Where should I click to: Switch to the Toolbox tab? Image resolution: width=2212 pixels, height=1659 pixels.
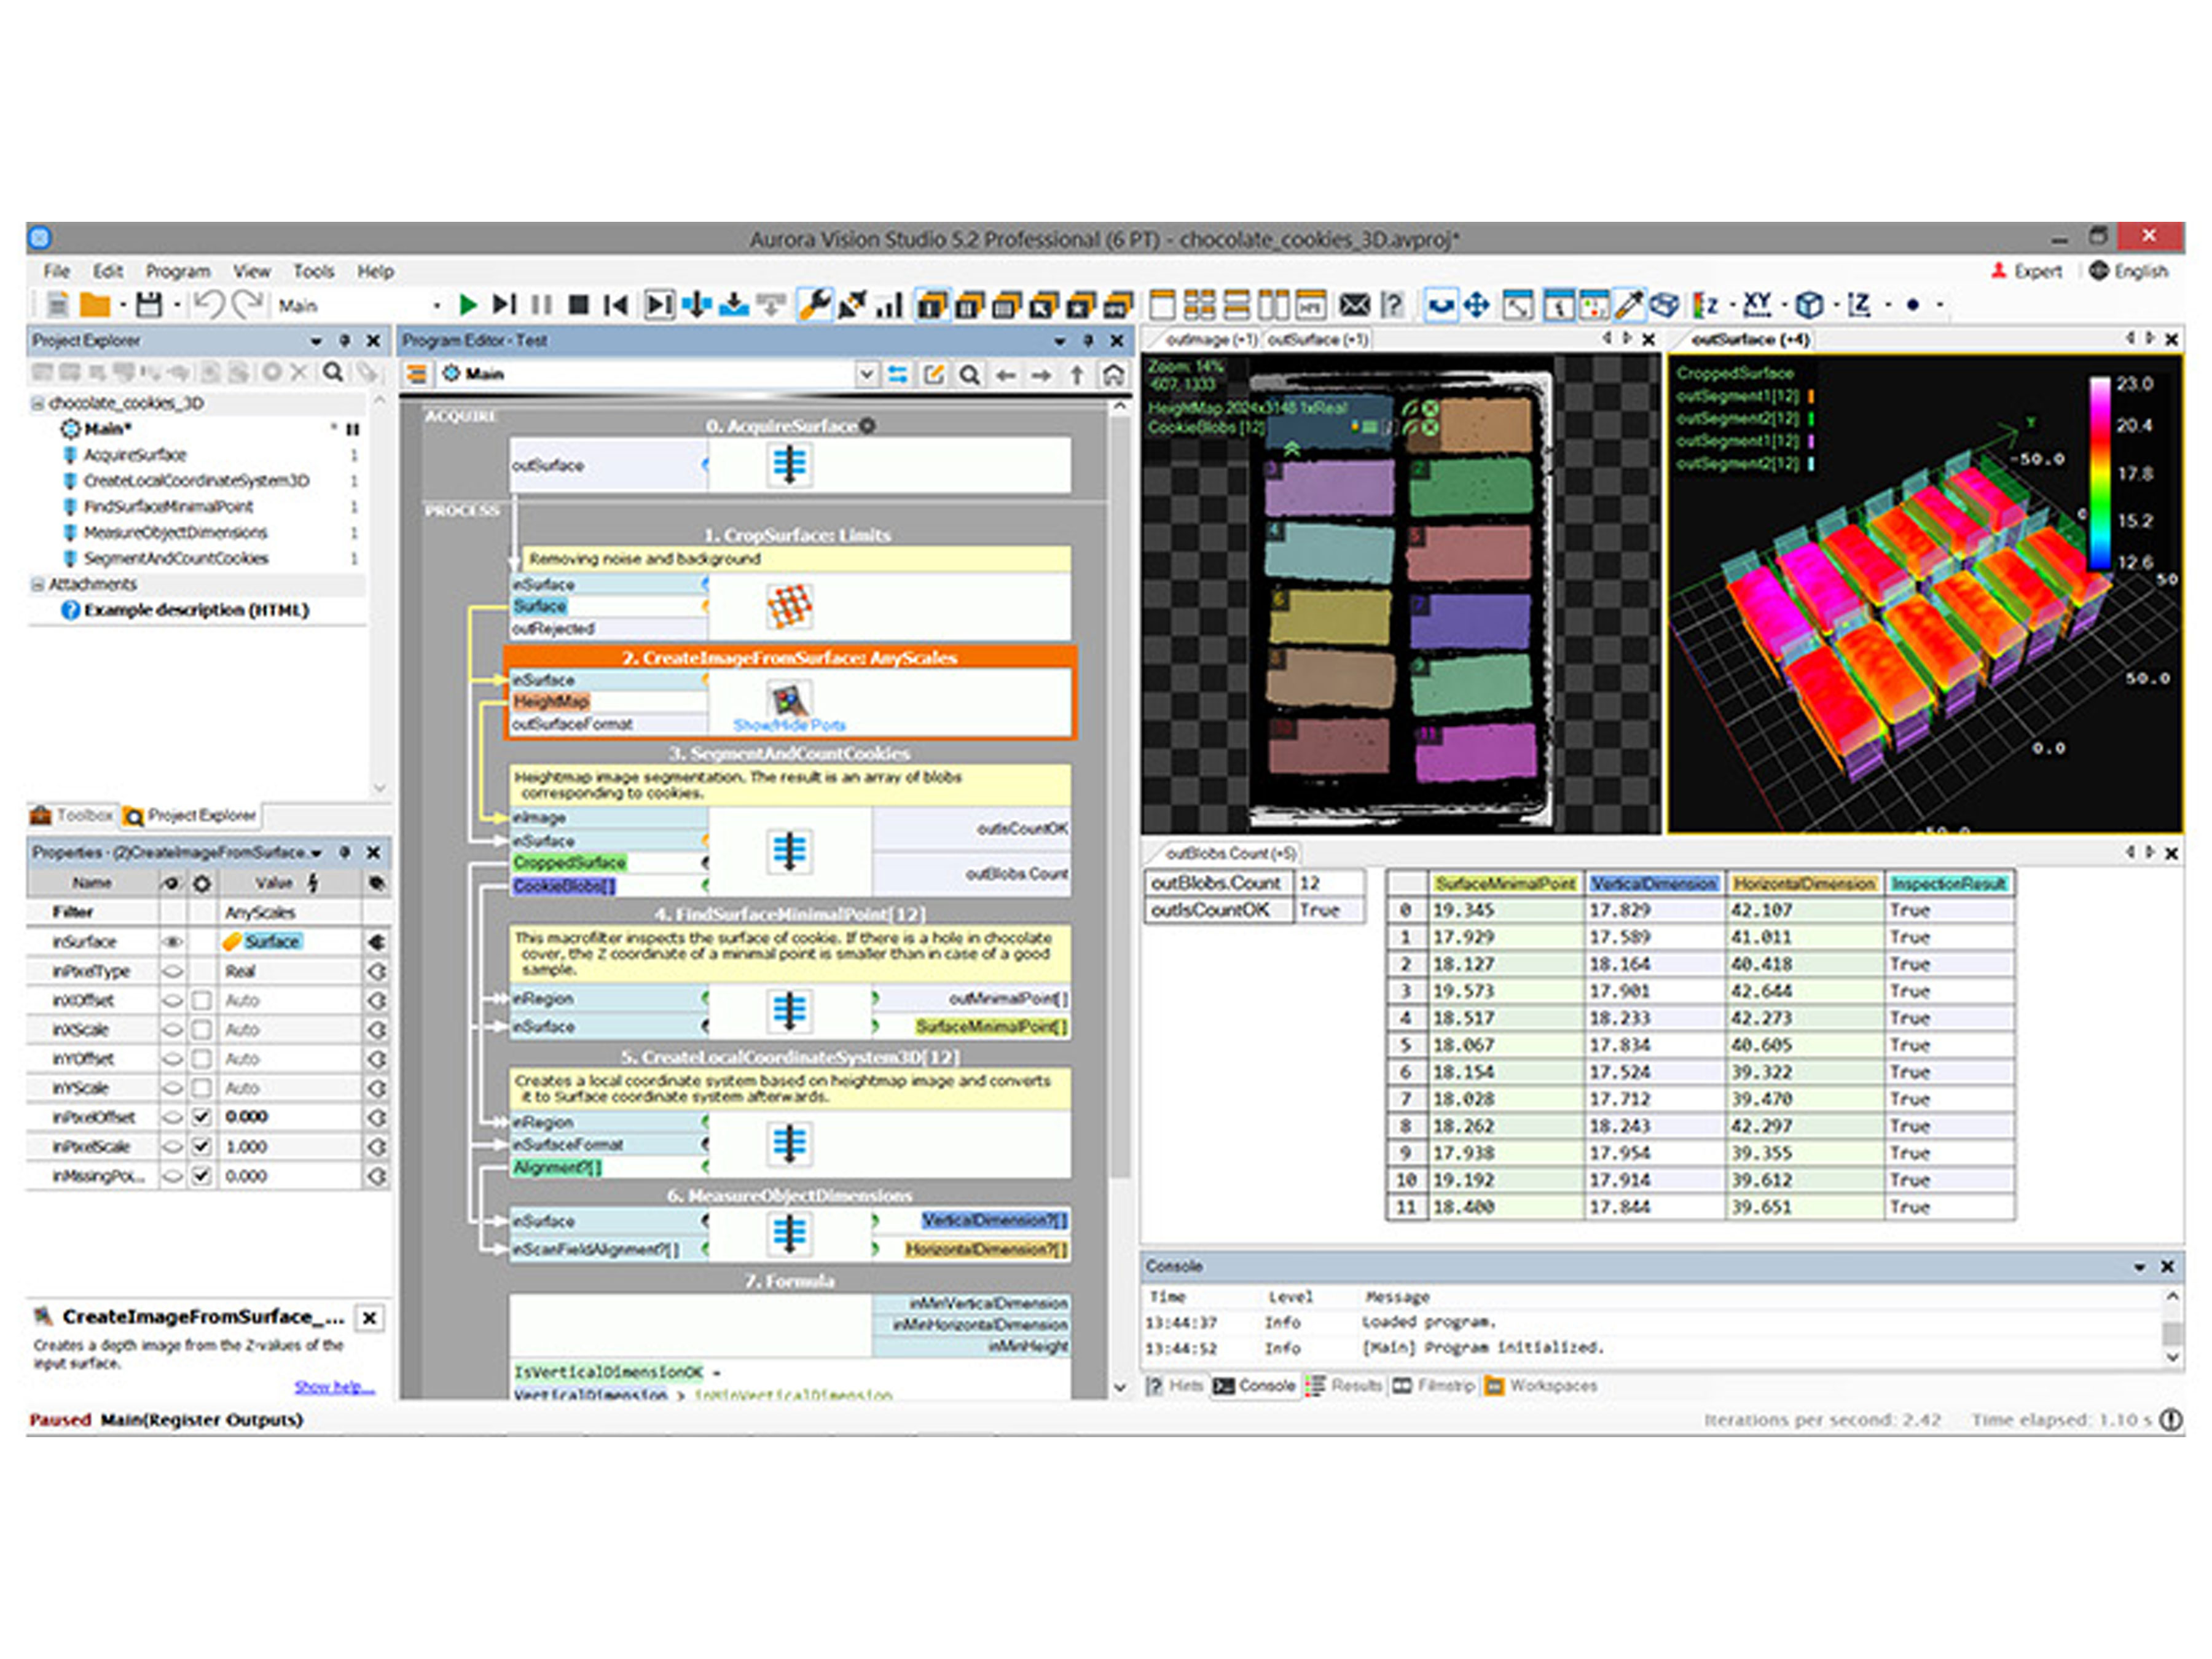coord(72,816)
